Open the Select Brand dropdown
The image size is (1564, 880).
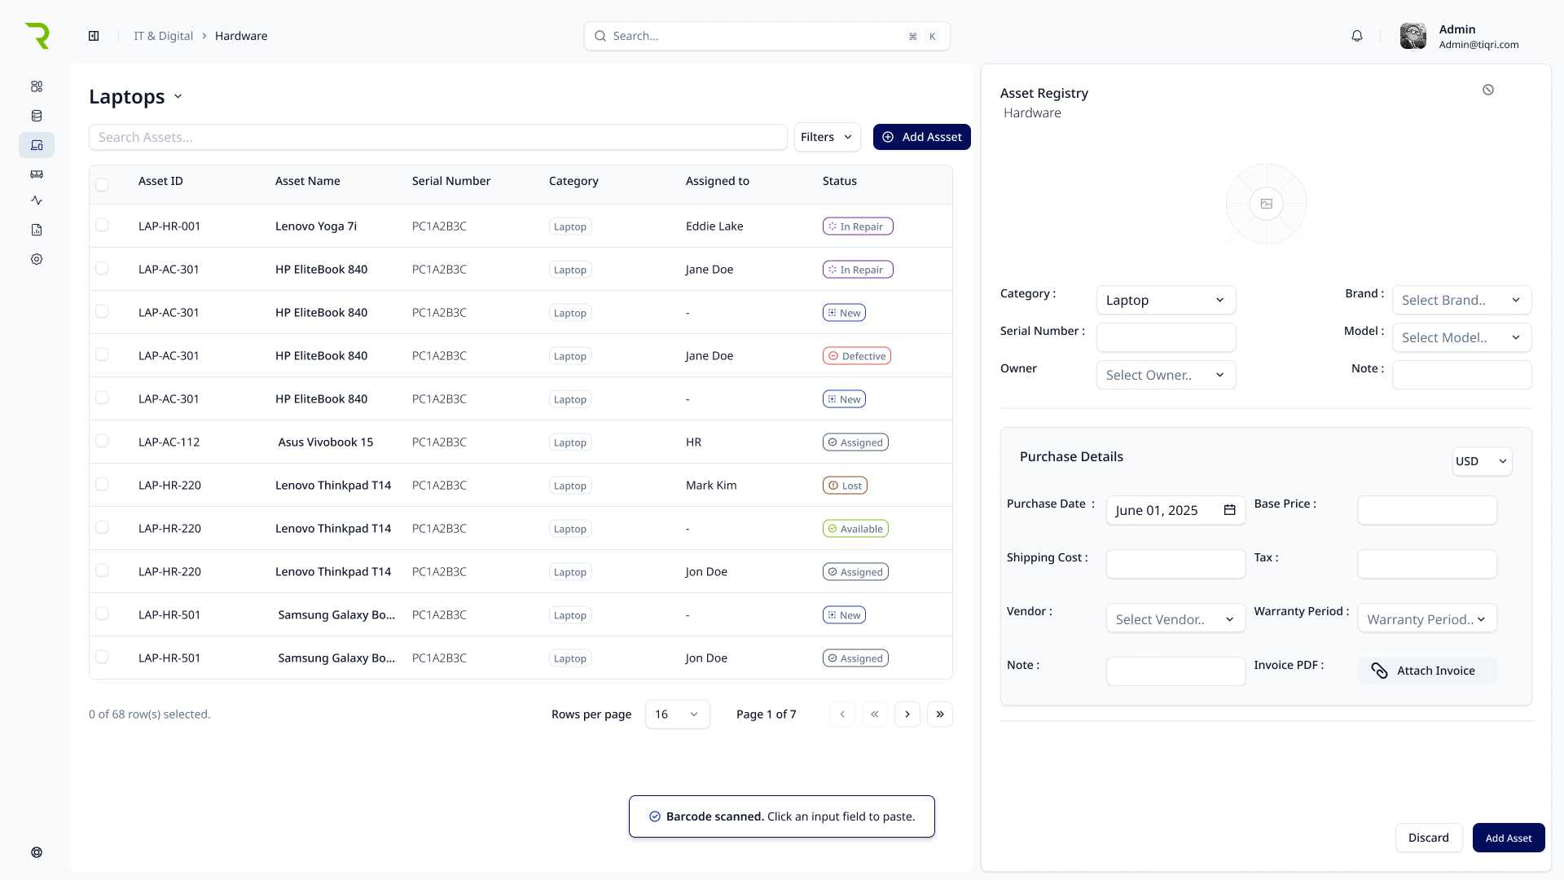point(1461,300)
